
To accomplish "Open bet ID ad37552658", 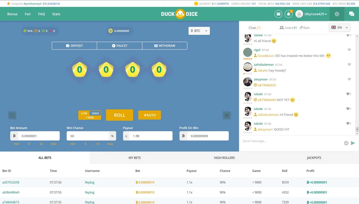I will [11, 182].
